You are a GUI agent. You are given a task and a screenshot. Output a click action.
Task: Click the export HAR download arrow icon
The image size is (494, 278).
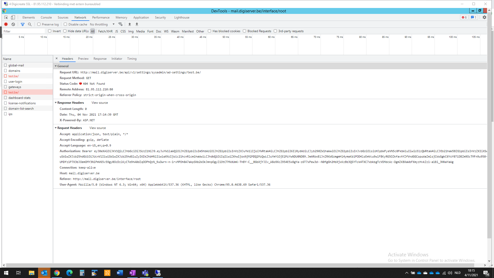tap(137, 24)
